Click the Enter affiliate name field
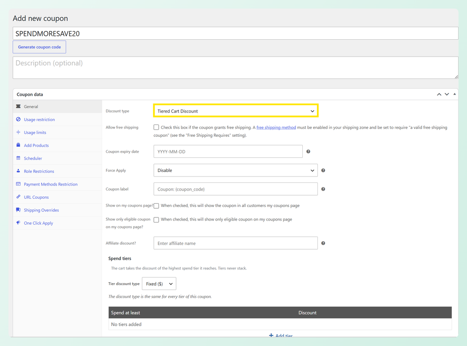 (236, 243)
